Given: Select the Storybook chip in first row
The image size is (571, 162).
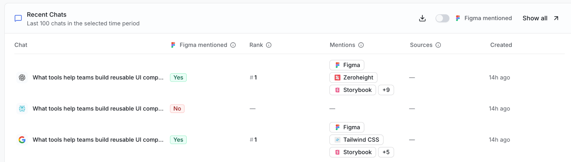Looking at the screenshot, I should 353,90.
